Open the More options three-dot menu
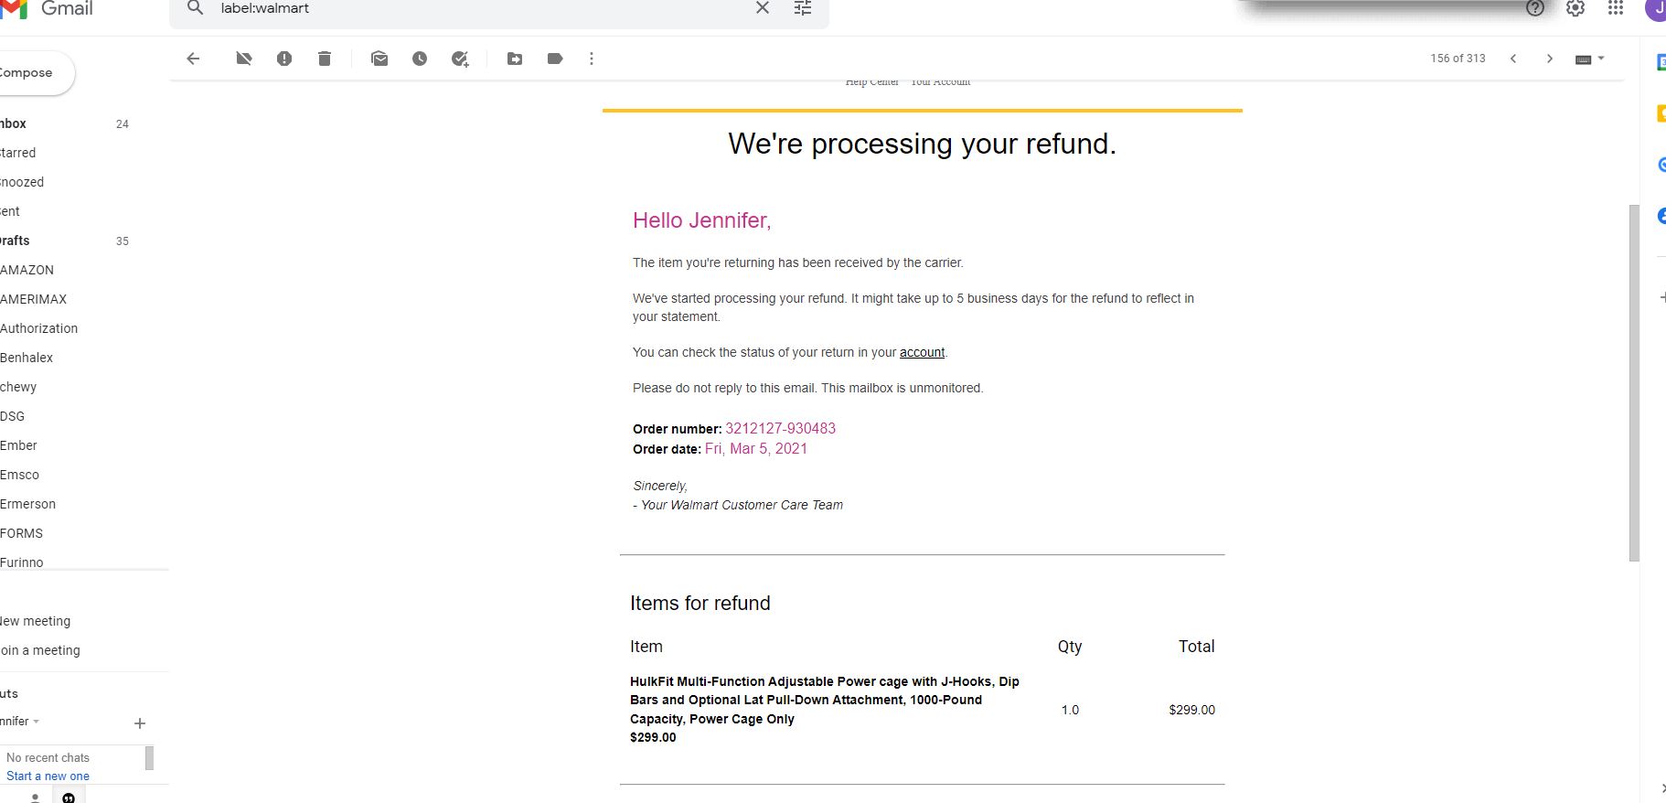The width and height of the screenshot is (1666, 803). point(592,59)
